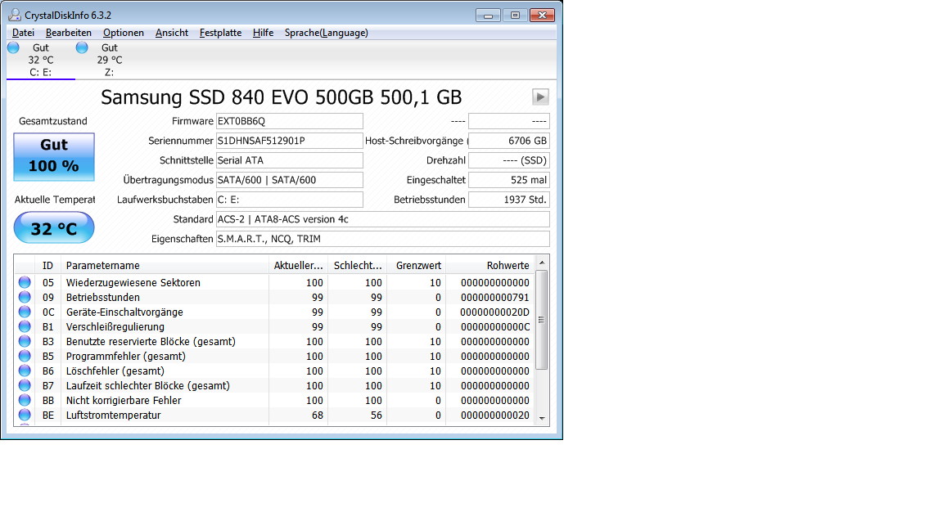Open the Bearbeiten menu

coord(69,33)
